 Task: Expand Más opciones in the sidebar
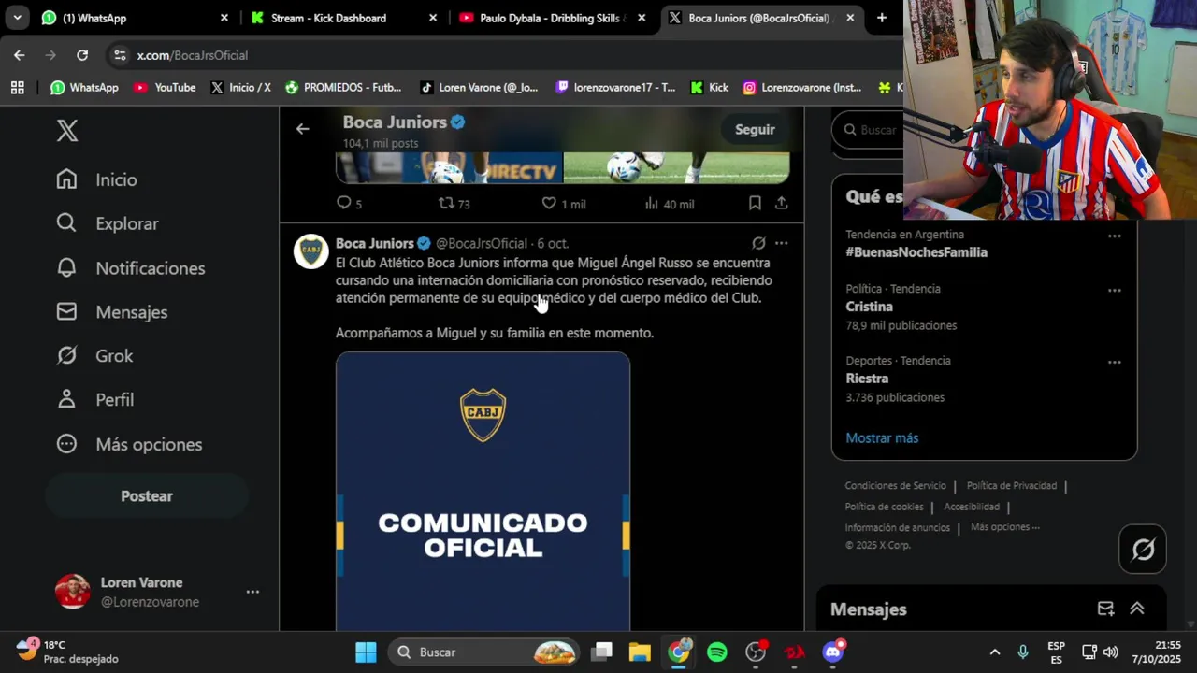[129, 444]
